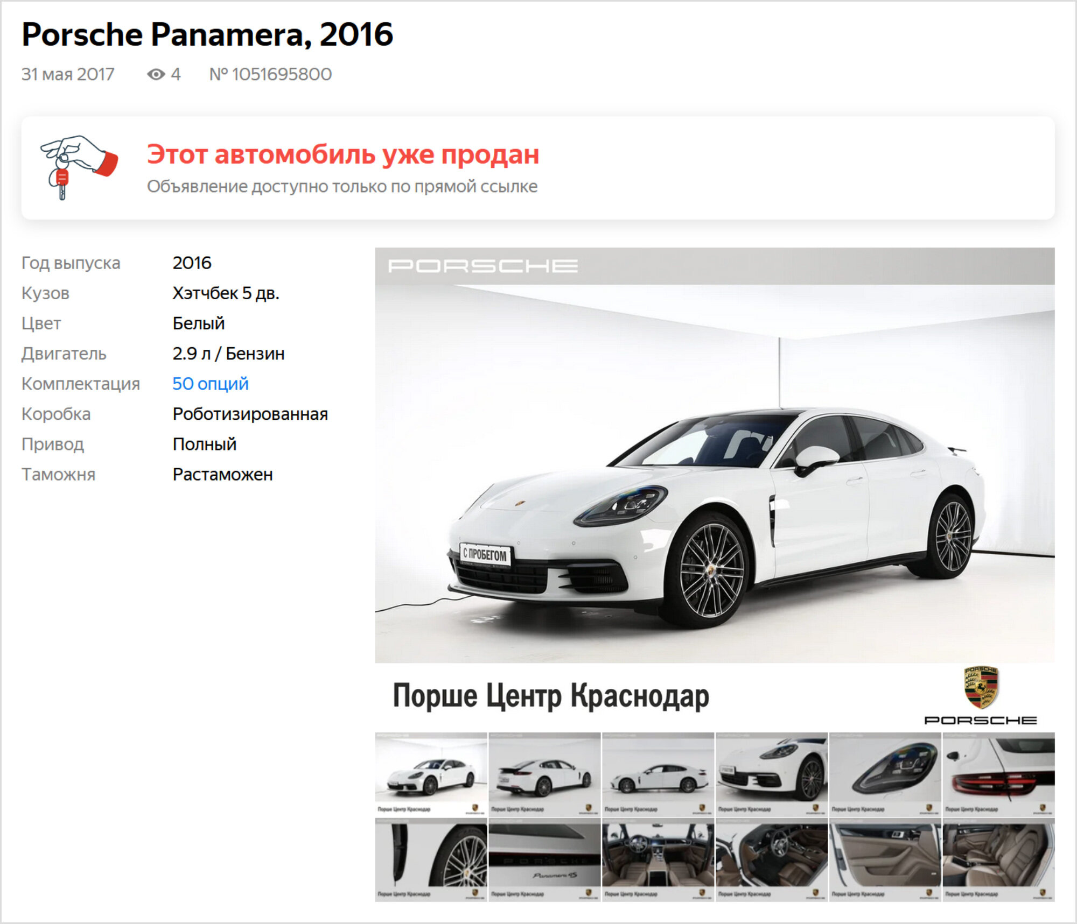Click the eye views counter icon
The width and height of the screenshot is (1077, 924).
pyautogui.click(x=156, y=74)
